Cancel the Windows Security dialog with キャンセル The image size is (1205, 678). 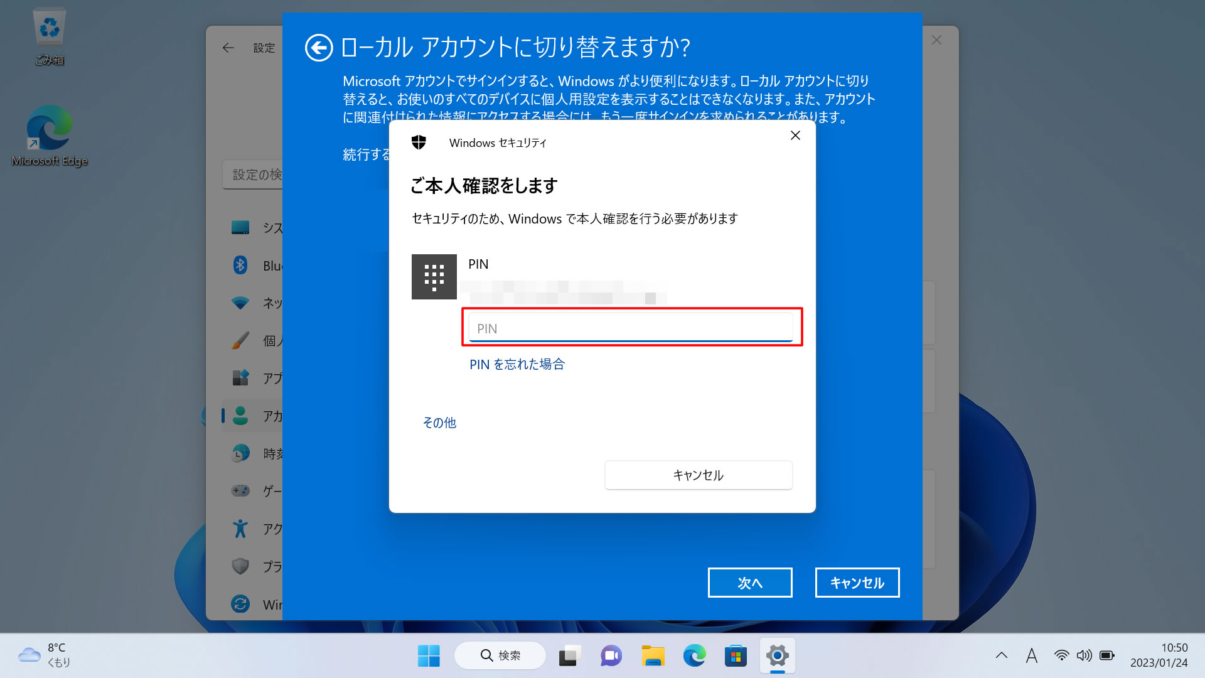pyautogui.click(x=699, y=475)
